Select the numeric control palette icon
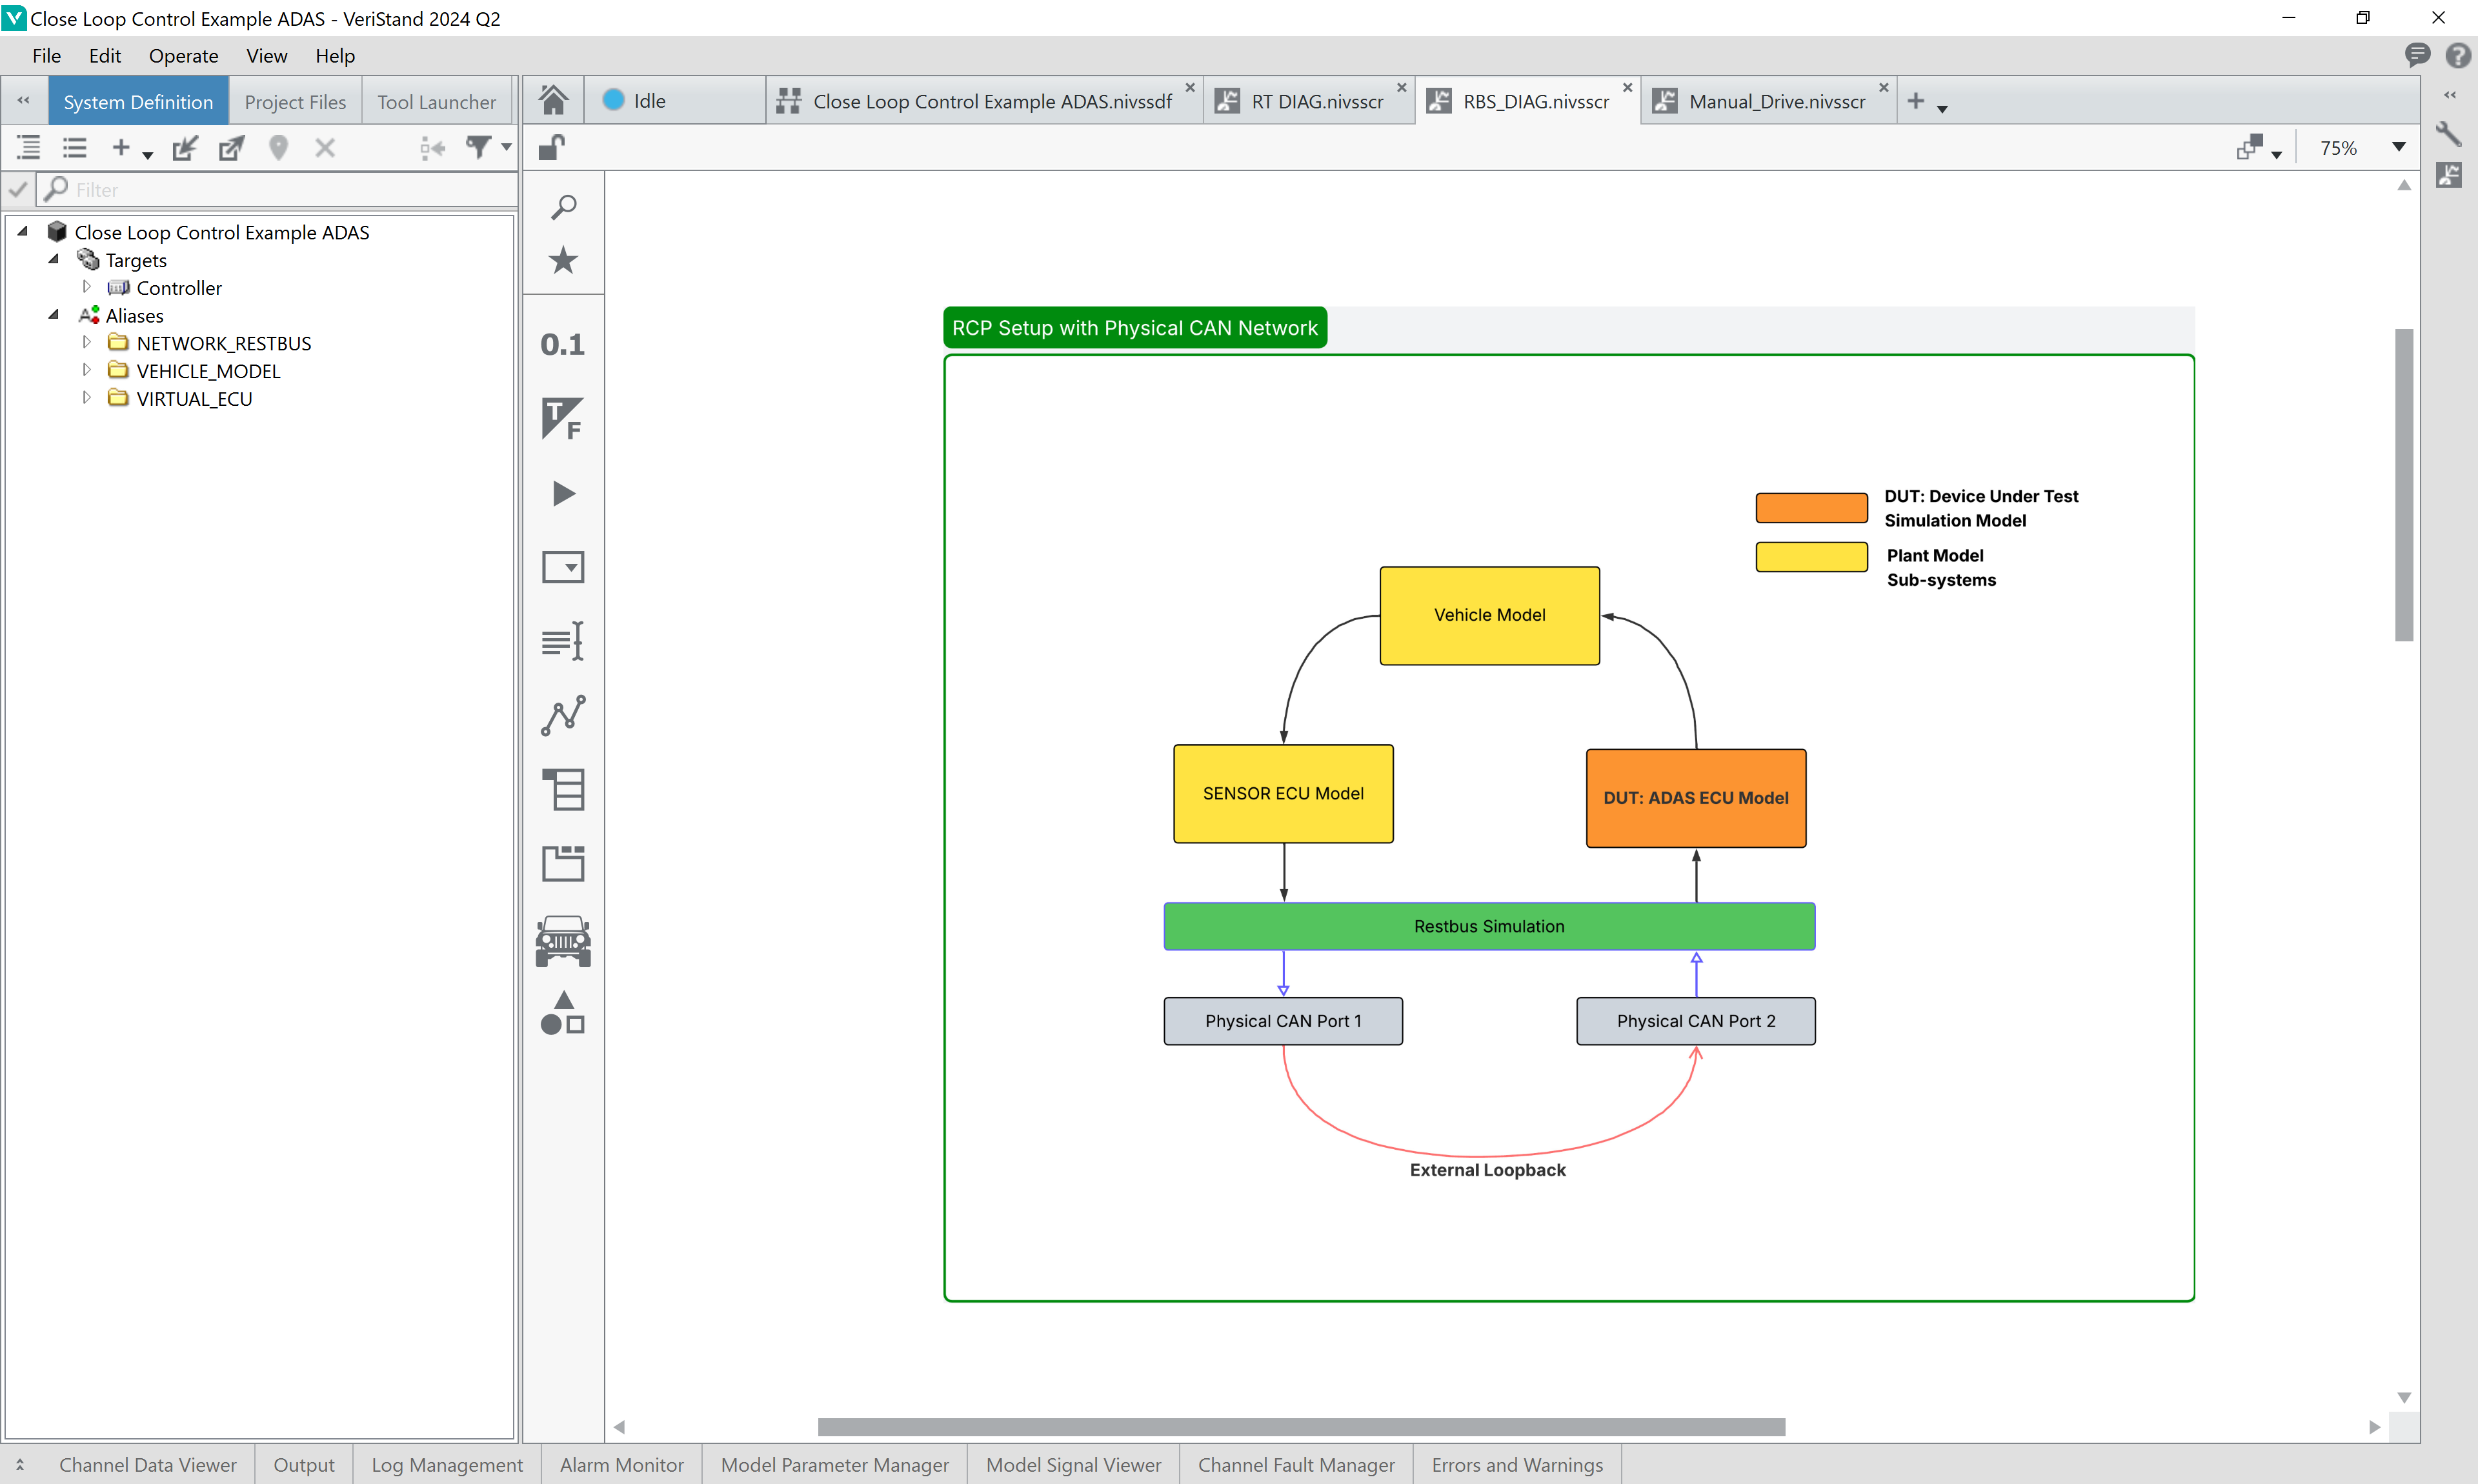The height and width of the screenshot is (1484, 2478). [562, 344]
